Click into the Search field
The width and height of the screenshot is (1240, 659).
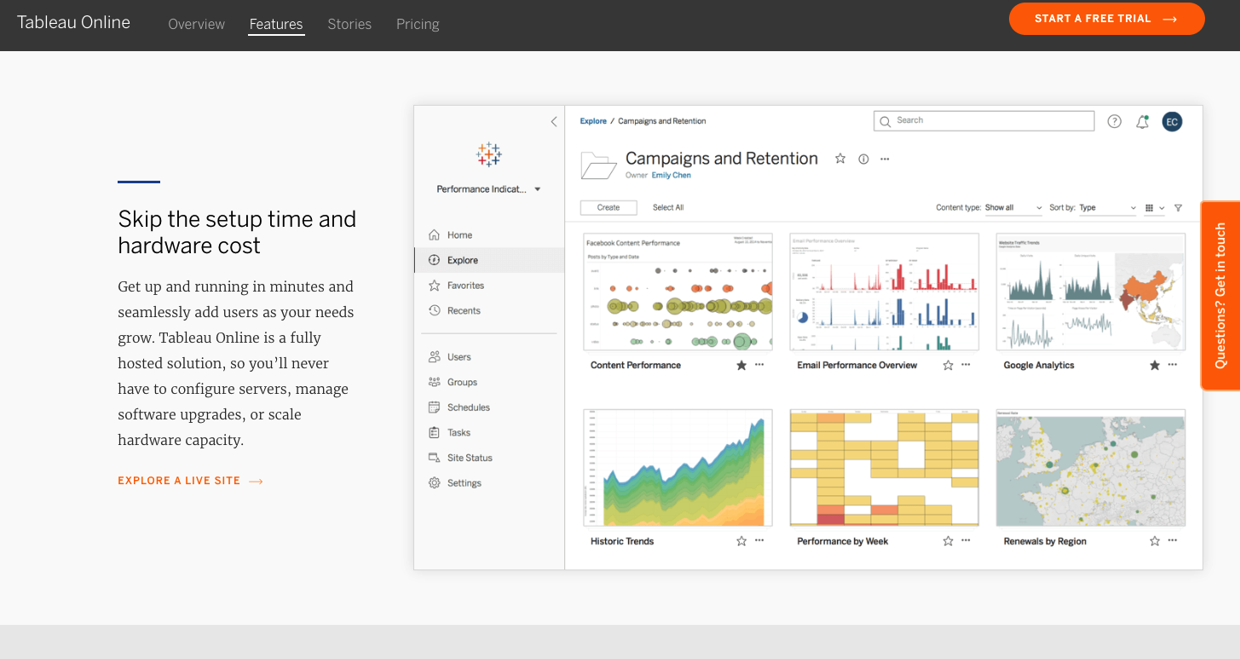[x=984, y=121]
